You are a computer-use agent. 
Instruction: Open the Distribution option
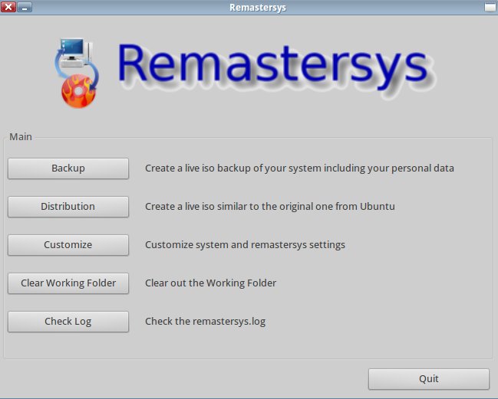(68, 207)
